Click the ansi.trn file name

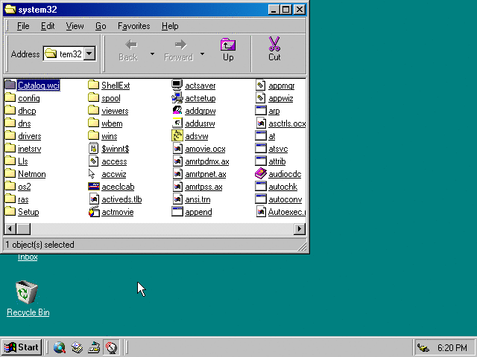click(198, 199)
